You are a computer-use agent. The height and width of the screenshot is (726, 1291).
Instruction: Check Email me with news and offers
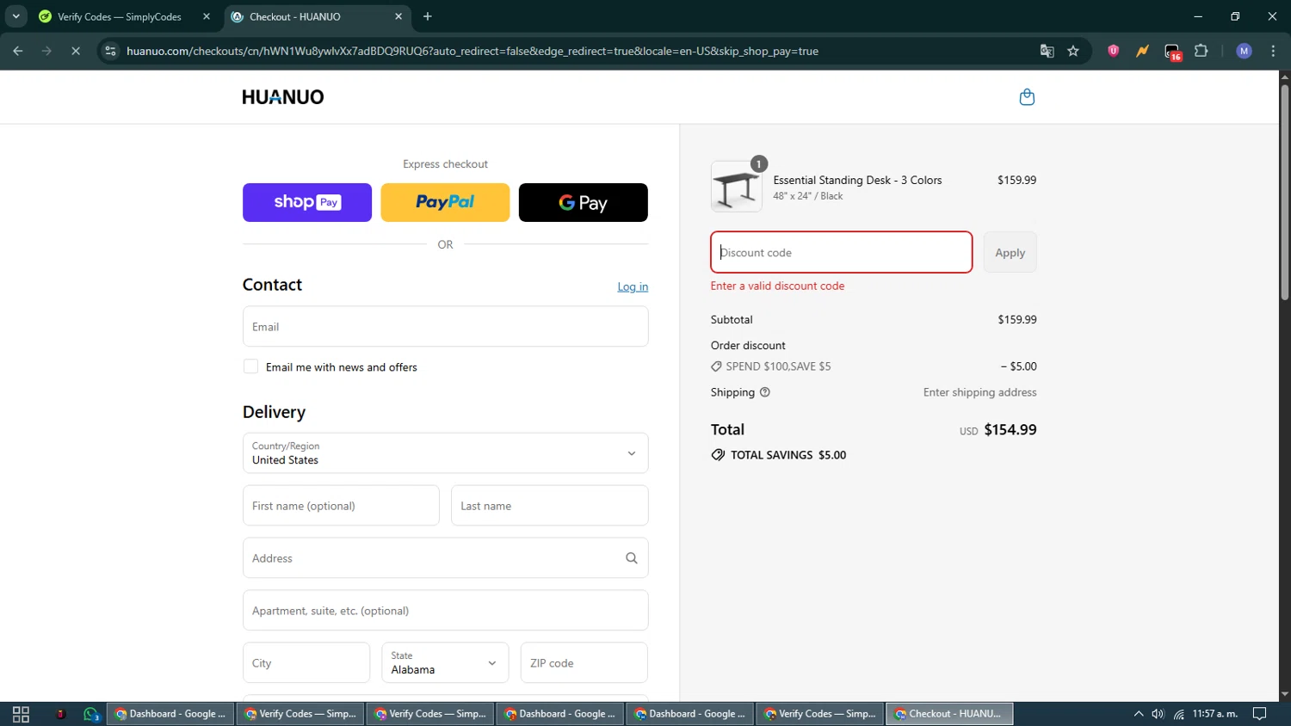click(250, 366)
